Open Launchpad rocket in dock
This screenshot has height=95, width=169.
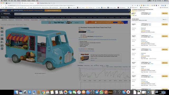25,92
